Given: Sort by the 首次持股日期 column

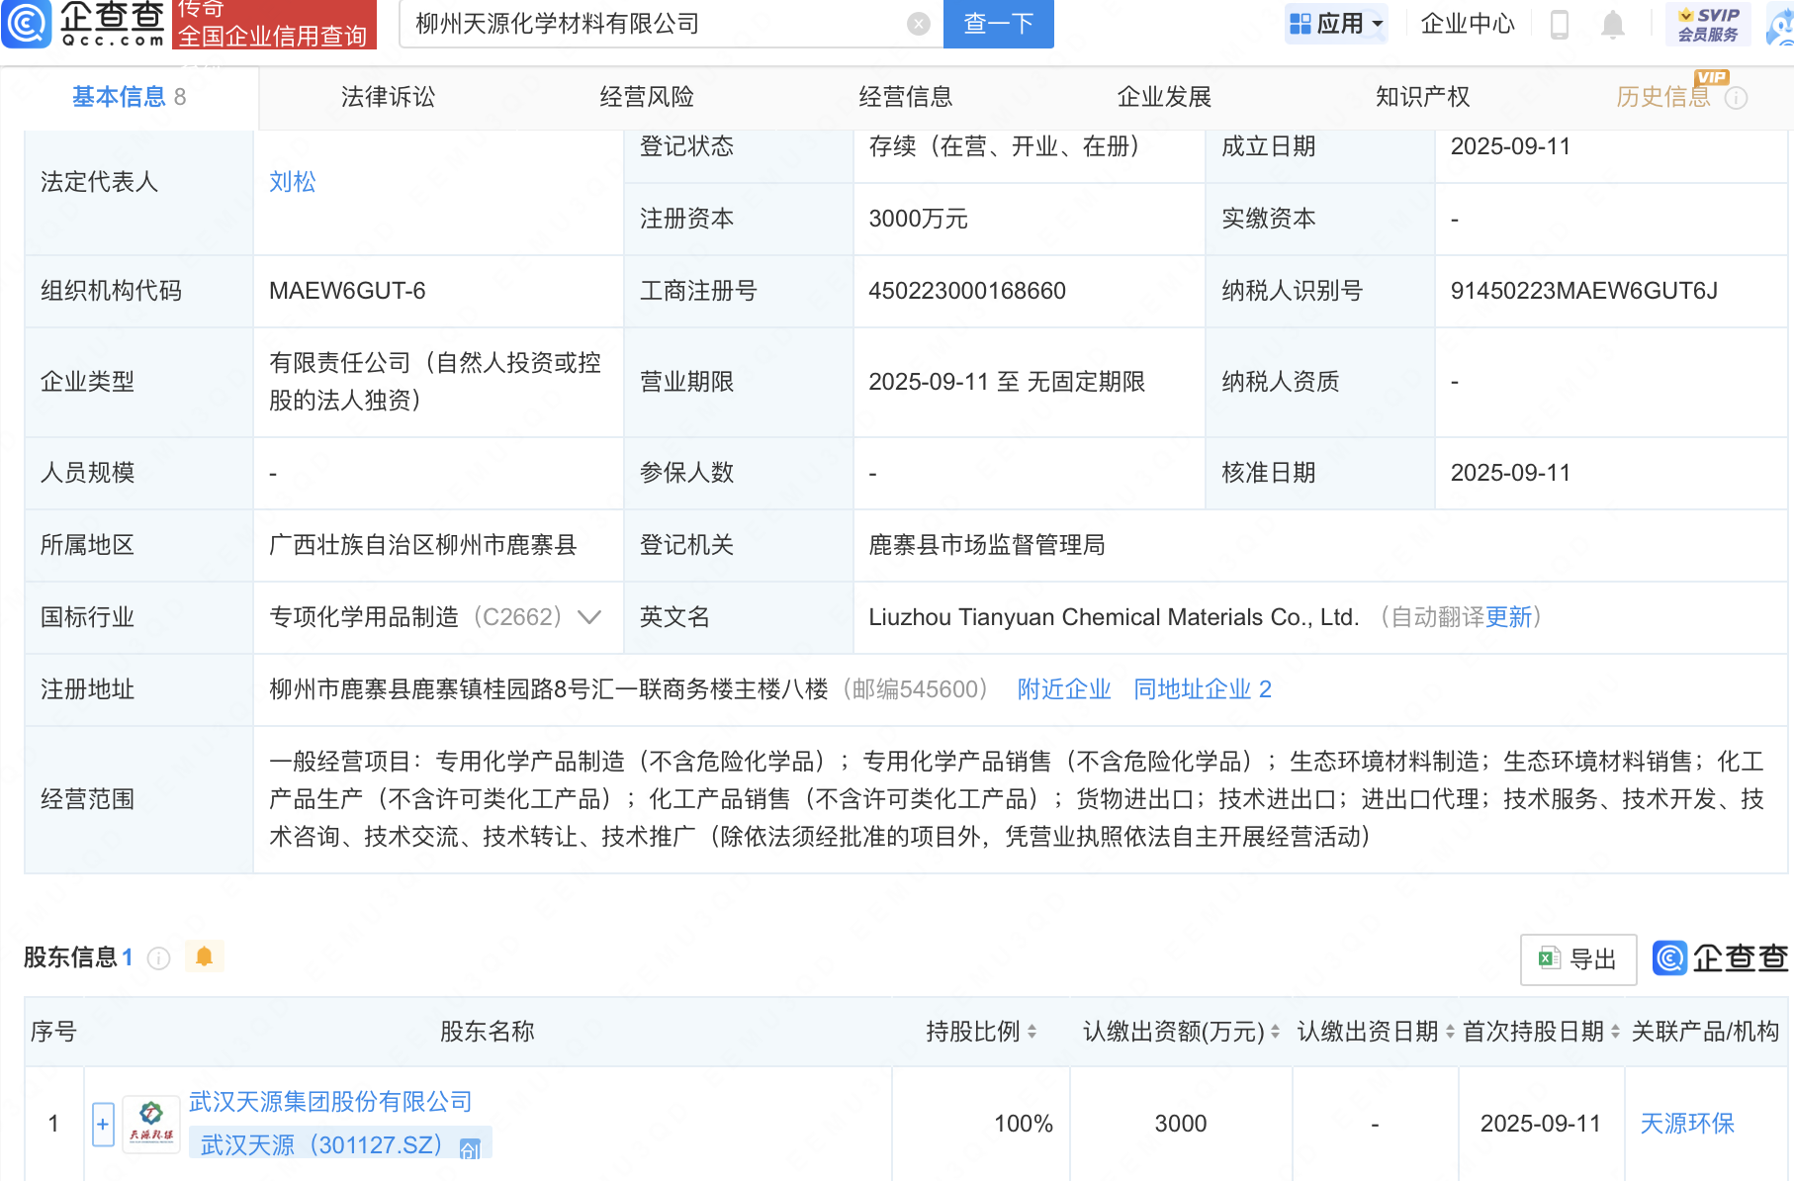Looking at the screenshot, I should (x=1615, y=1032).
